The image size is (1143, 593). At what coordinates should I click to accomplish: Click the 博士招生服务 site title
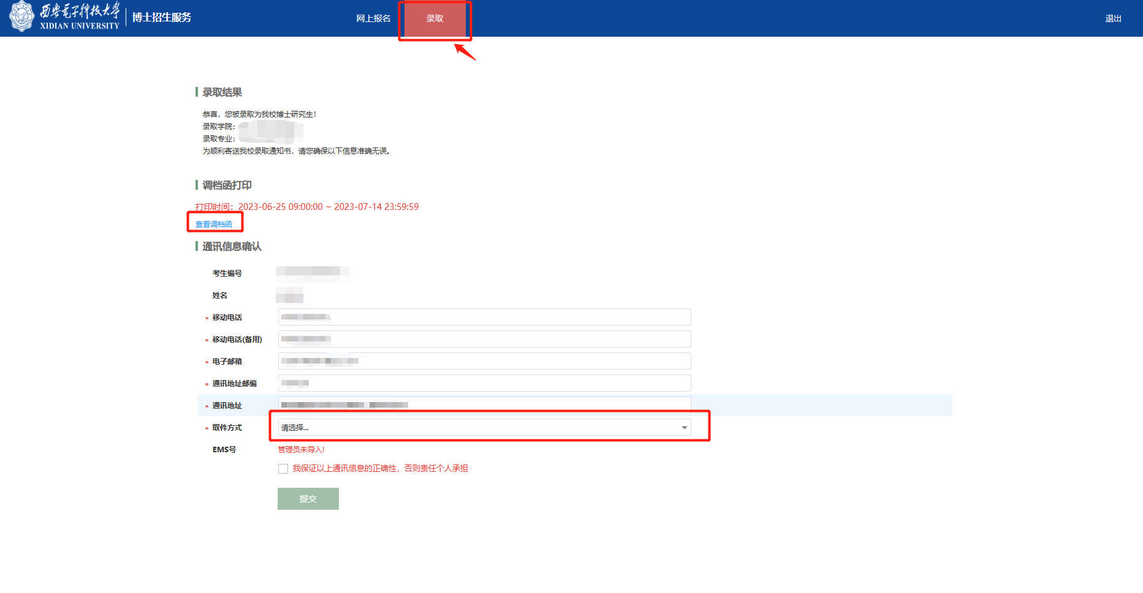[162, 18]
